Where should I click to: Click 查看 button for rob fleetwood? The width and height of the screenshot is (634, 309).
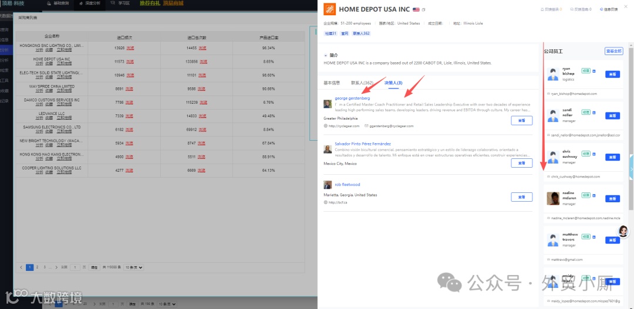pyautogui.click(x=522, y=196)
